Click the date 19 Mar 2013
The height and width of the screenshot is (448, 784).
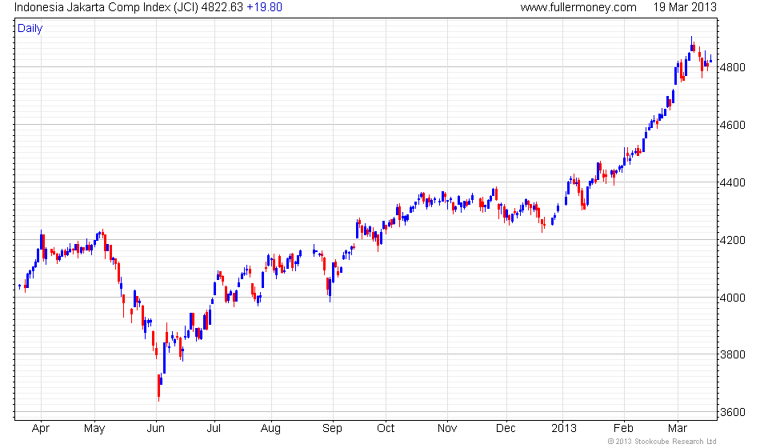685,7
